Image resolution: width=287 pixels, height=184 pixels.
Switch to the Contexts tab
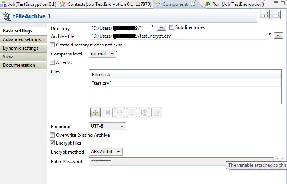(x=106, y=4)
